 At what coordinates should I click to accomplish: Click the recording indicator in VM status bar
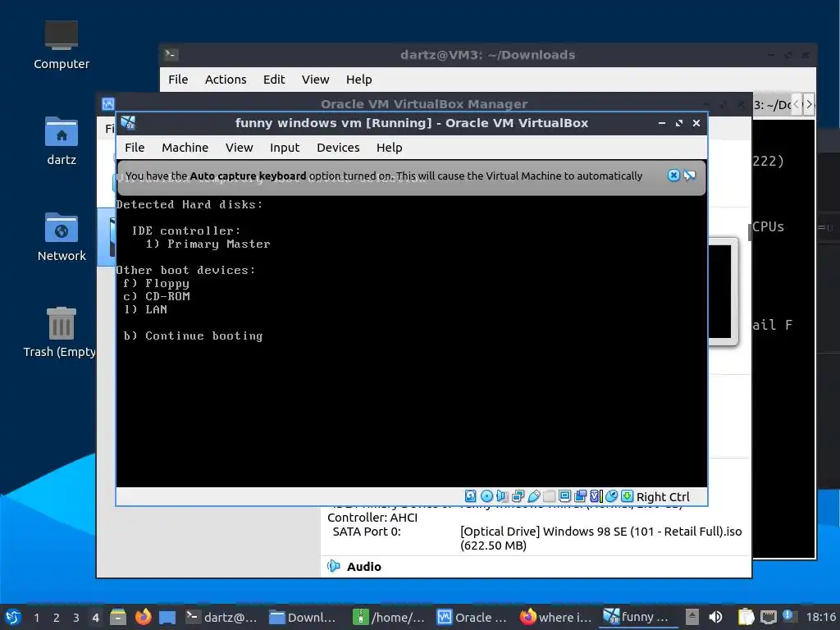click(x=580, y=496)
